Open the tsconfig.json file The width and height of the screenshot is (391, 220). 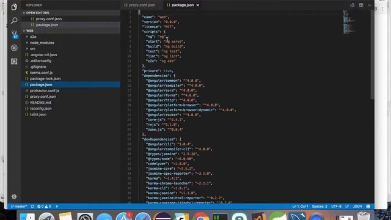coord(71,109)
